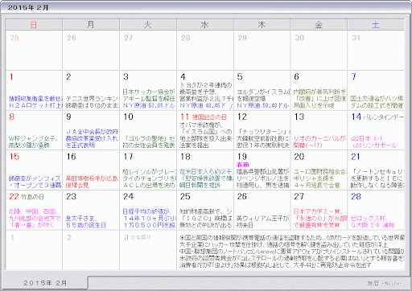Select February 2 tennis ranking entry
The width and height of the screenshot is (412, 291).
(92, 102)
